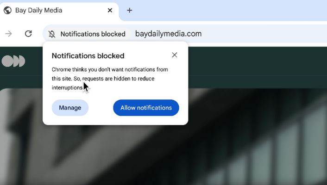Close the Notifications blocked popup

[175, 55]
